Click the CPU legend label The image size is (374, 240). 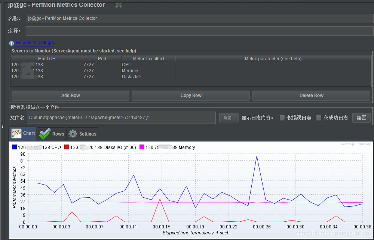(39, 148)
